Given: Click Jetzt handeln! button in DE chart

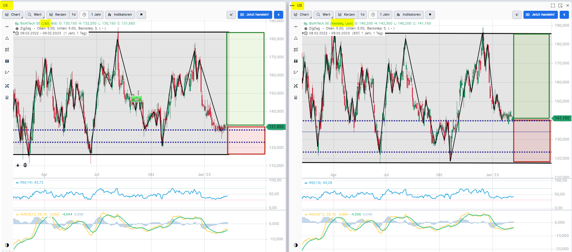Looking at the screenshot, I should [x=255, y=14].
